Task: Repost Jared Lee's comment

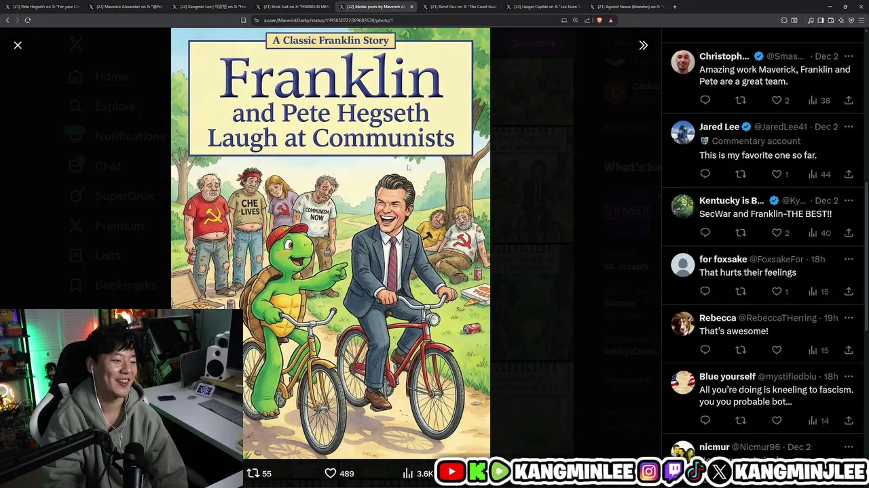Action: 741,174
